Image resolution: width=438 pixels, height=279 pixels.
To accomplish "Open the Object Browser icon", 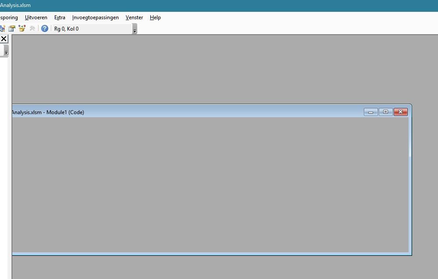I will tap(22, 28).
